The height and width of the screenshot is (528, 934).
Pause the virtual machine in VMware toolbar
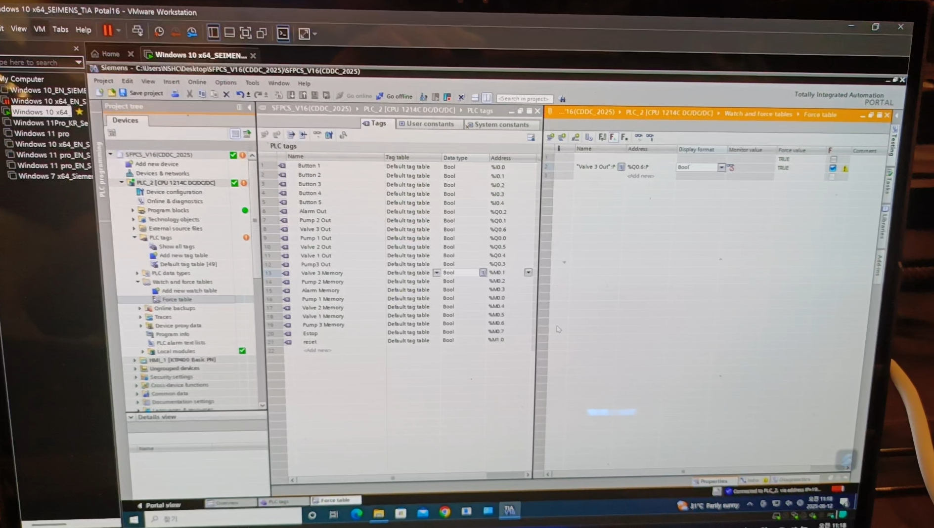pos(107,31)
